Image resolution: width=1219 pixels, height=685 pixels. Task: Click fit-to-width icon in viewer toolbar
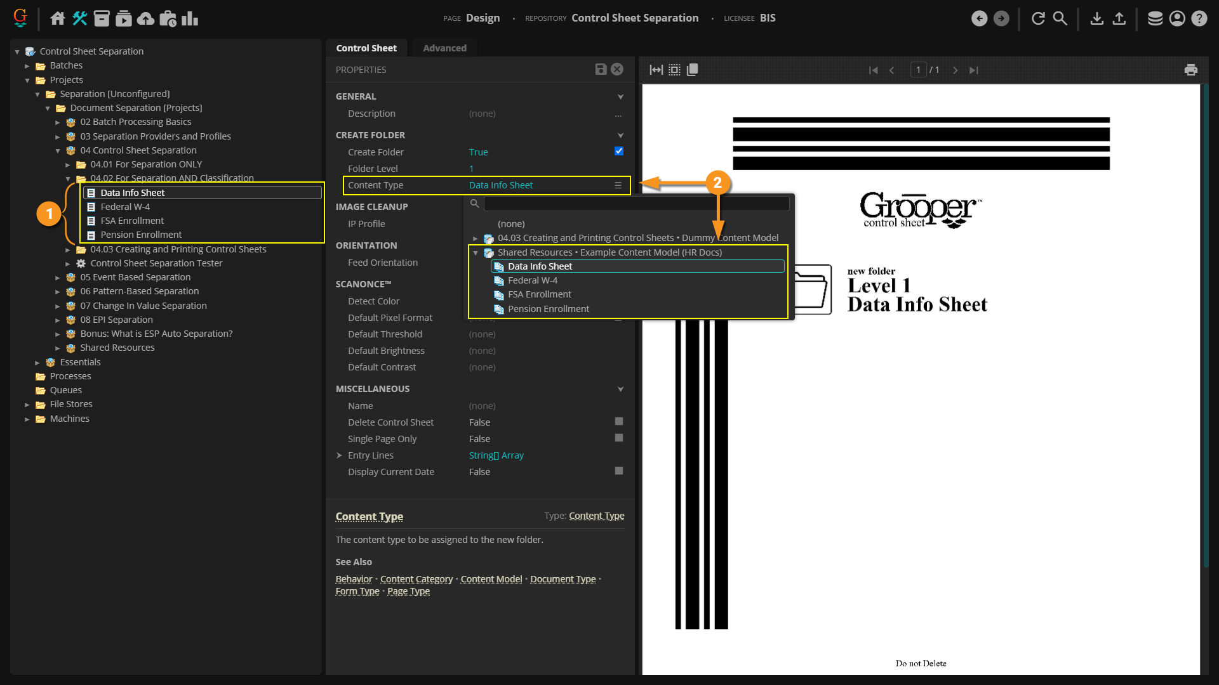coord(656,70)
